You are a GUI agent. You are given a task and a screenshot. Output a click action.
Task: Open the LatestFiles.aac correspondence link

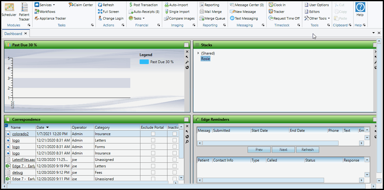click(x=24, y=160)
